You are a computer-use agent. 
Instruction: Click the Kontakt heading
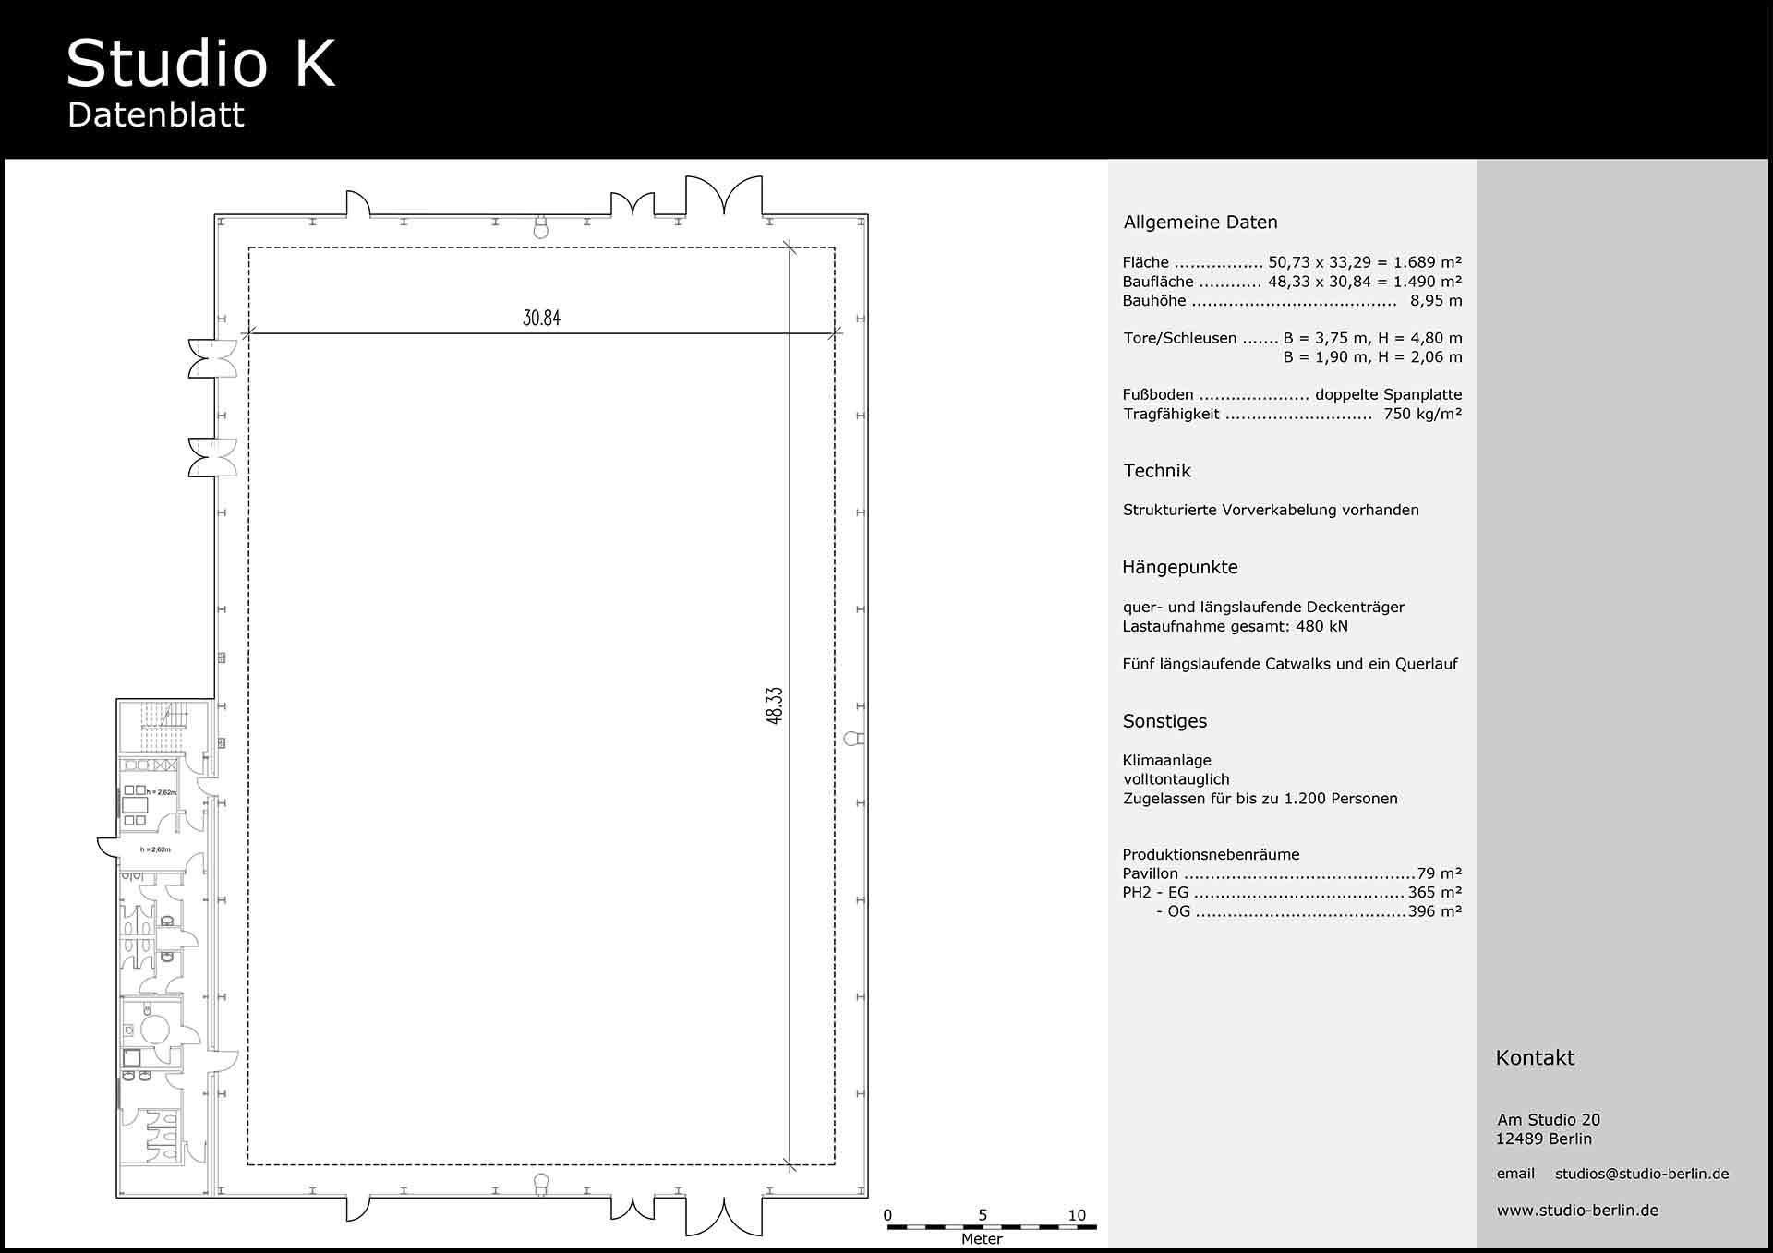pos(1534,1058)
